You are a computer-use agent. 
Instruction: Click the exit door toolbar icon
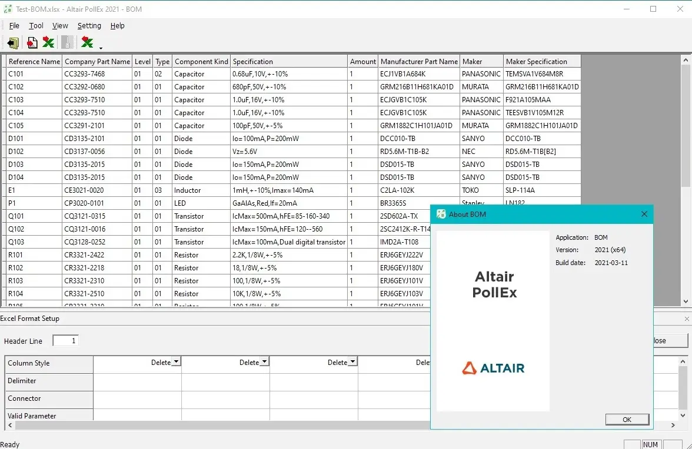tap(13, 43)
